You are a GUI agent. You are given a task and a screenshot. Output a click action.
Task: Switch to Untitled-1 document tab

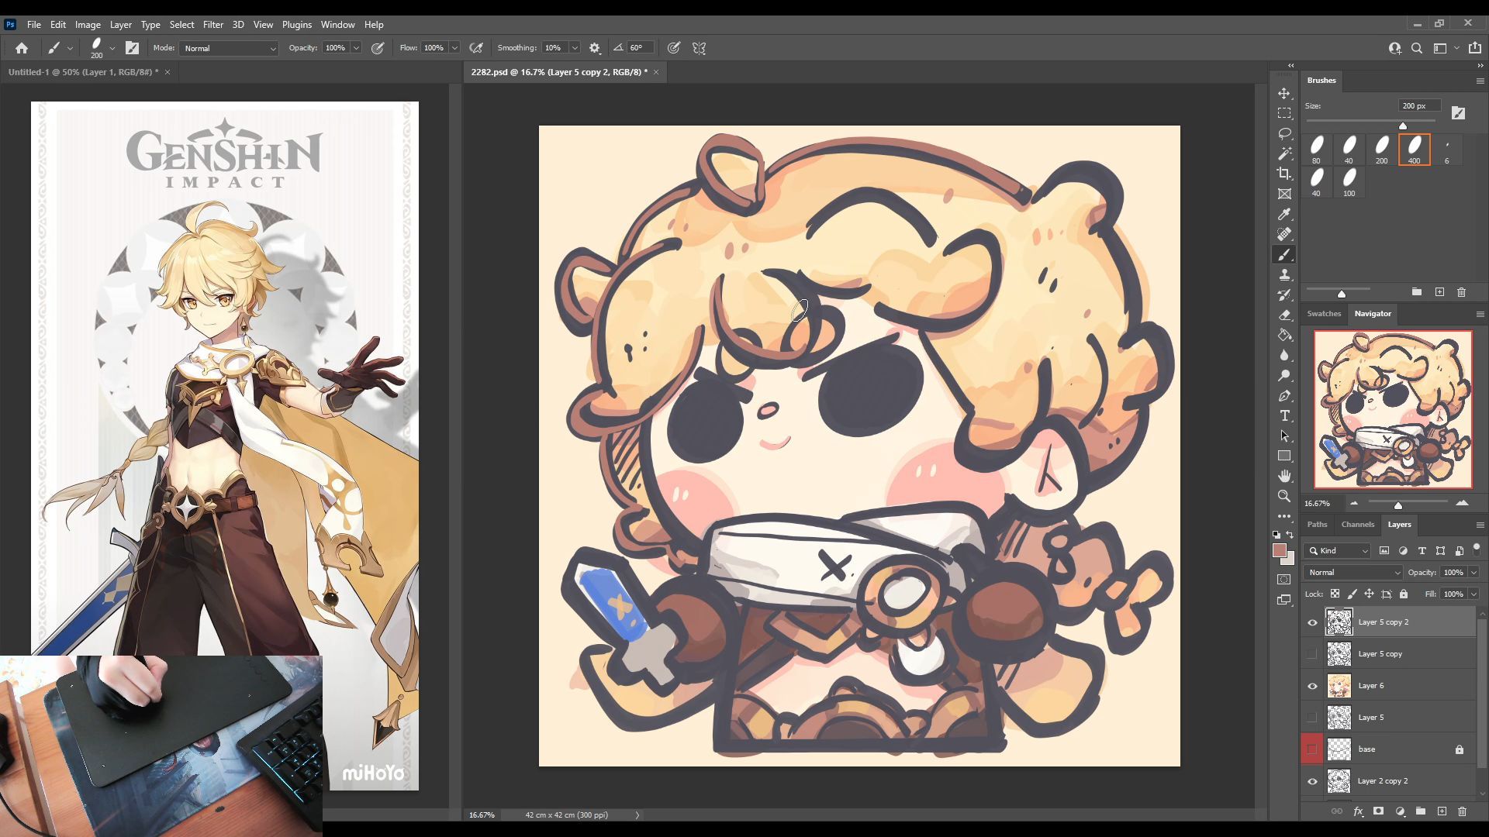tap(83, 72)
